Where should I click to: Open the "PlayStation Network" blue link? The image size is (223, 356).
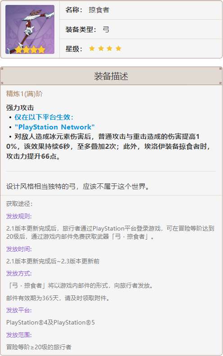coord(54,127)
